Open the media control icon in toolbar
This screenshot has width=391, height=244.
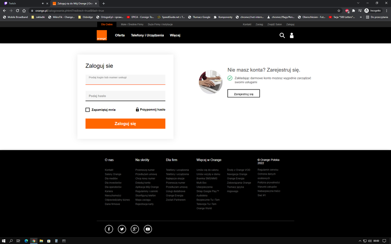360,11
